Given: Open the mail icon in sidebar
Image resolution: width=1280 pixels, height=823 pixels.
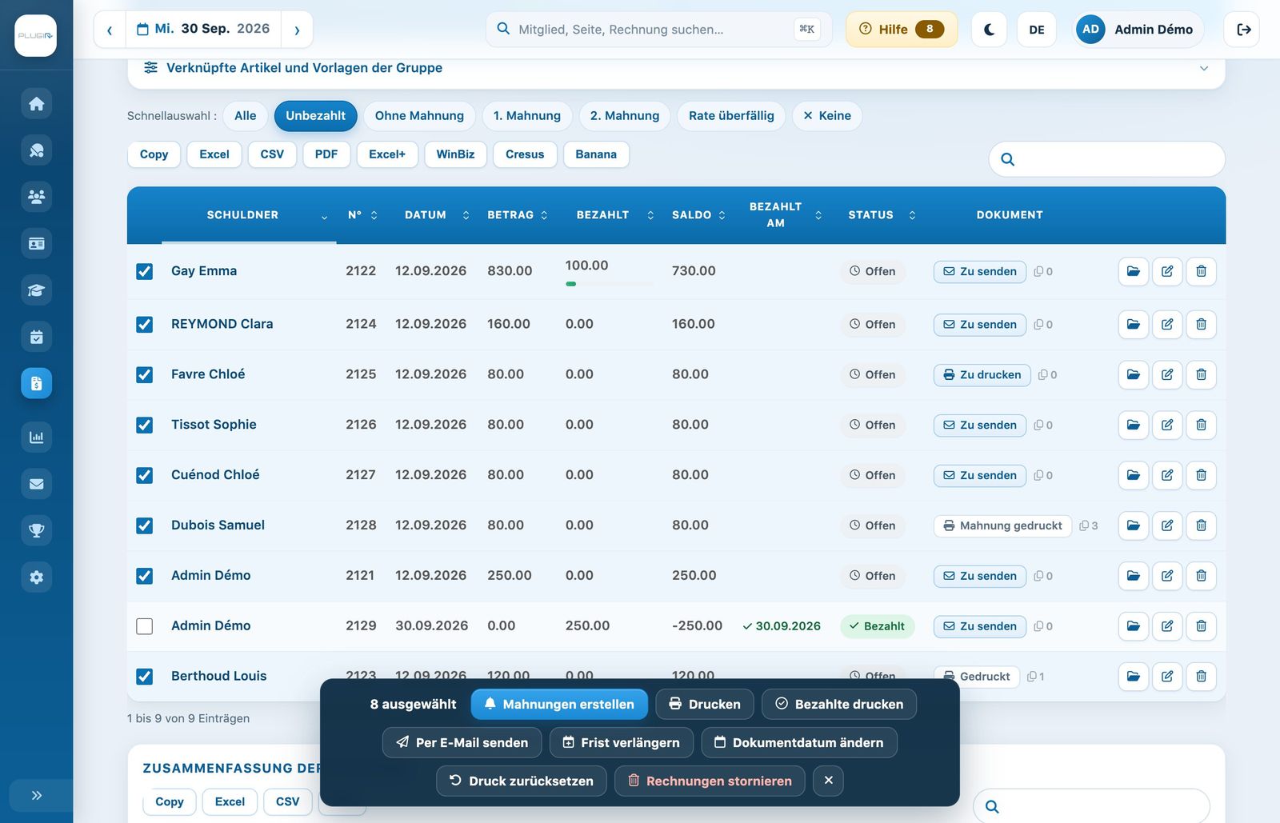Looking at the screenshot, I should (x=36, y=484).
